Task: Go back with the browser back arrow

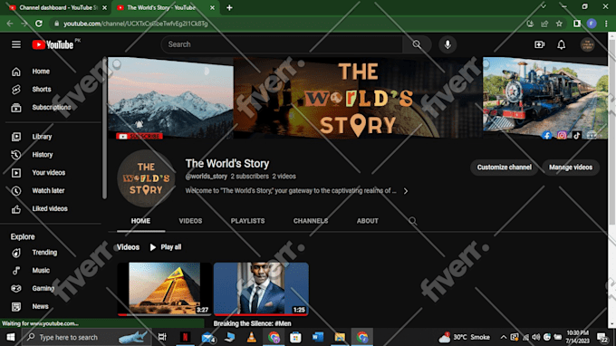Action: tap(10, 24)
